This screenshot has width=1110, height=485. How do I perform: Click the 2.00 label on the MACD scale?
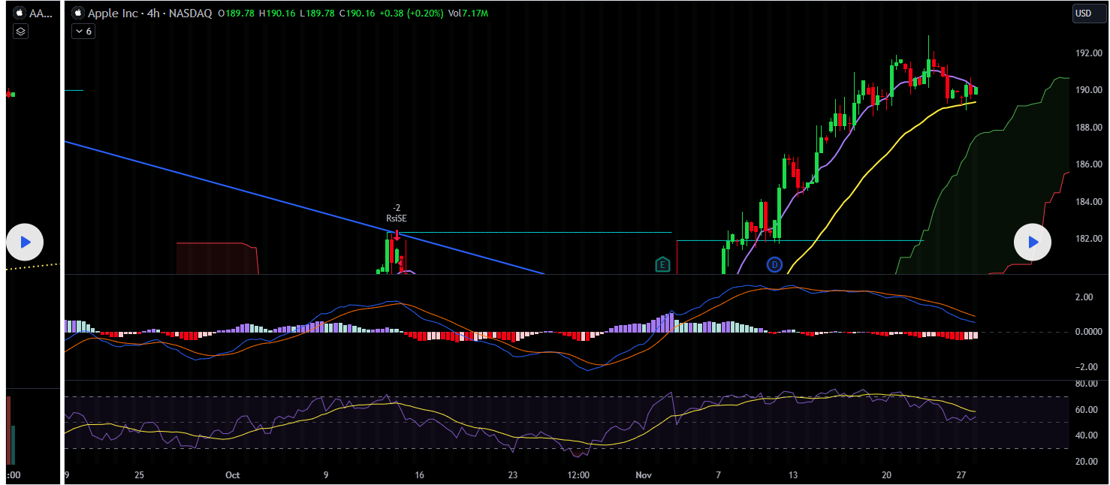pyautogui.click(x=1084, y=297)
